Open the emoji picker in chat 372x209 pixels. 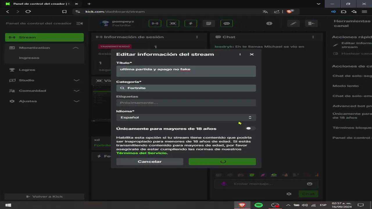point(310,184)
